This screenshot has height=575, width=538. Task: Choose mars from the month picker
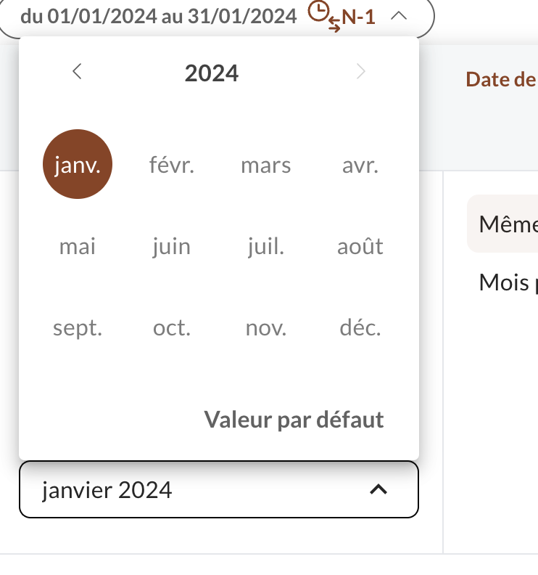point(266,166)
